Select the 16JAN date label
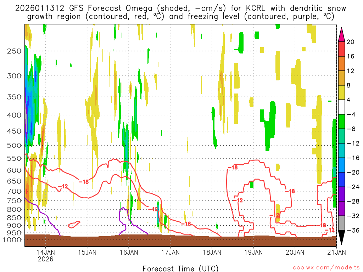 pyautogui.click(x=129, y=252)
